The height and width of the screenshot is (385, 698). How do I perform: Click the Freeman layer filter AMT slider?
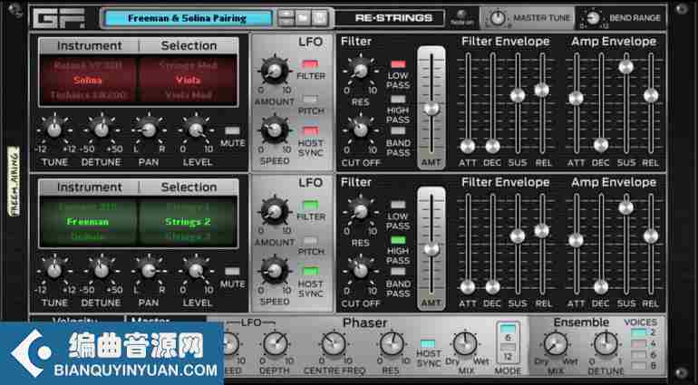(x=431, y=249)
